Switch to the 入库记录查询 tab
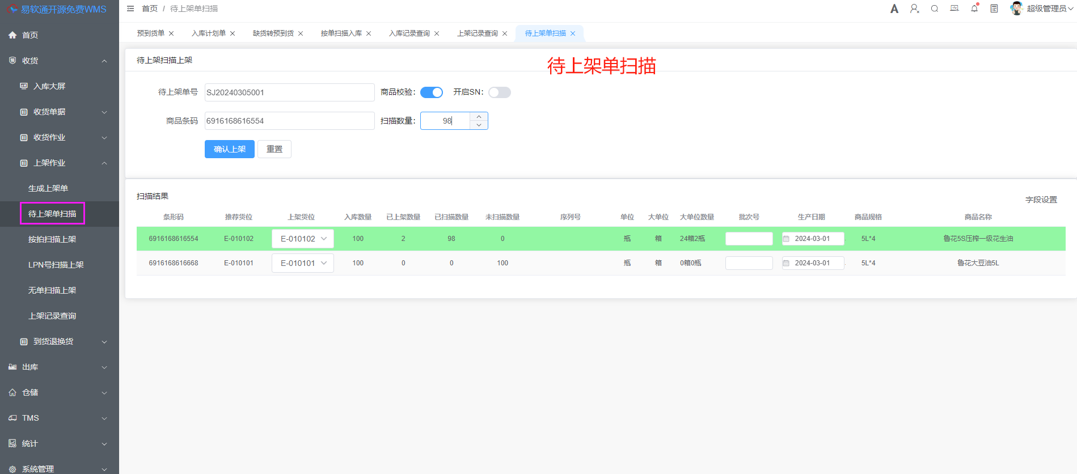The height and width of the screenshot is (474, 1077). (x=409, y=33)
